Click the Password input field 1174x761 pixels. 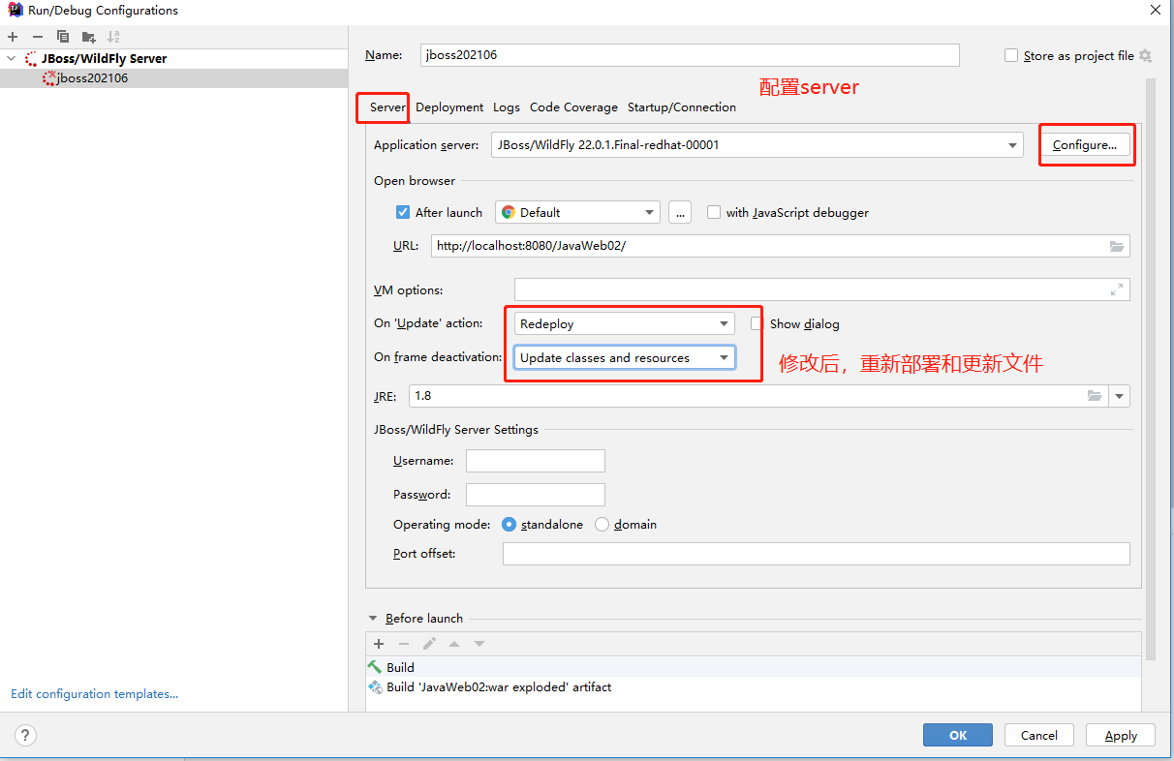(536, 495)
